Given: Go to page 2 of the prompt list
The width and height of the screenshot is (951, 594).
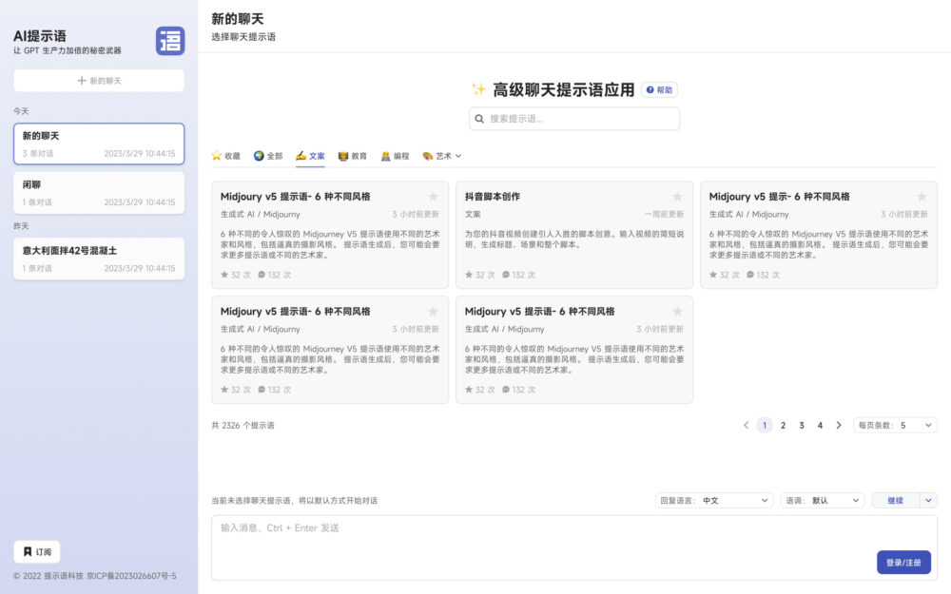Looking at the screenshot, I should click(783, 425).
